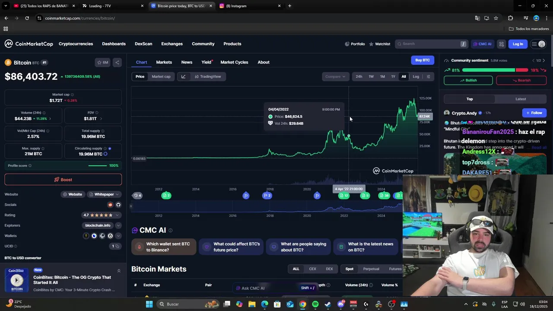Open Spotify from the taskbar
Viewport: 553px width, 311px height.
tap(315, 304)
